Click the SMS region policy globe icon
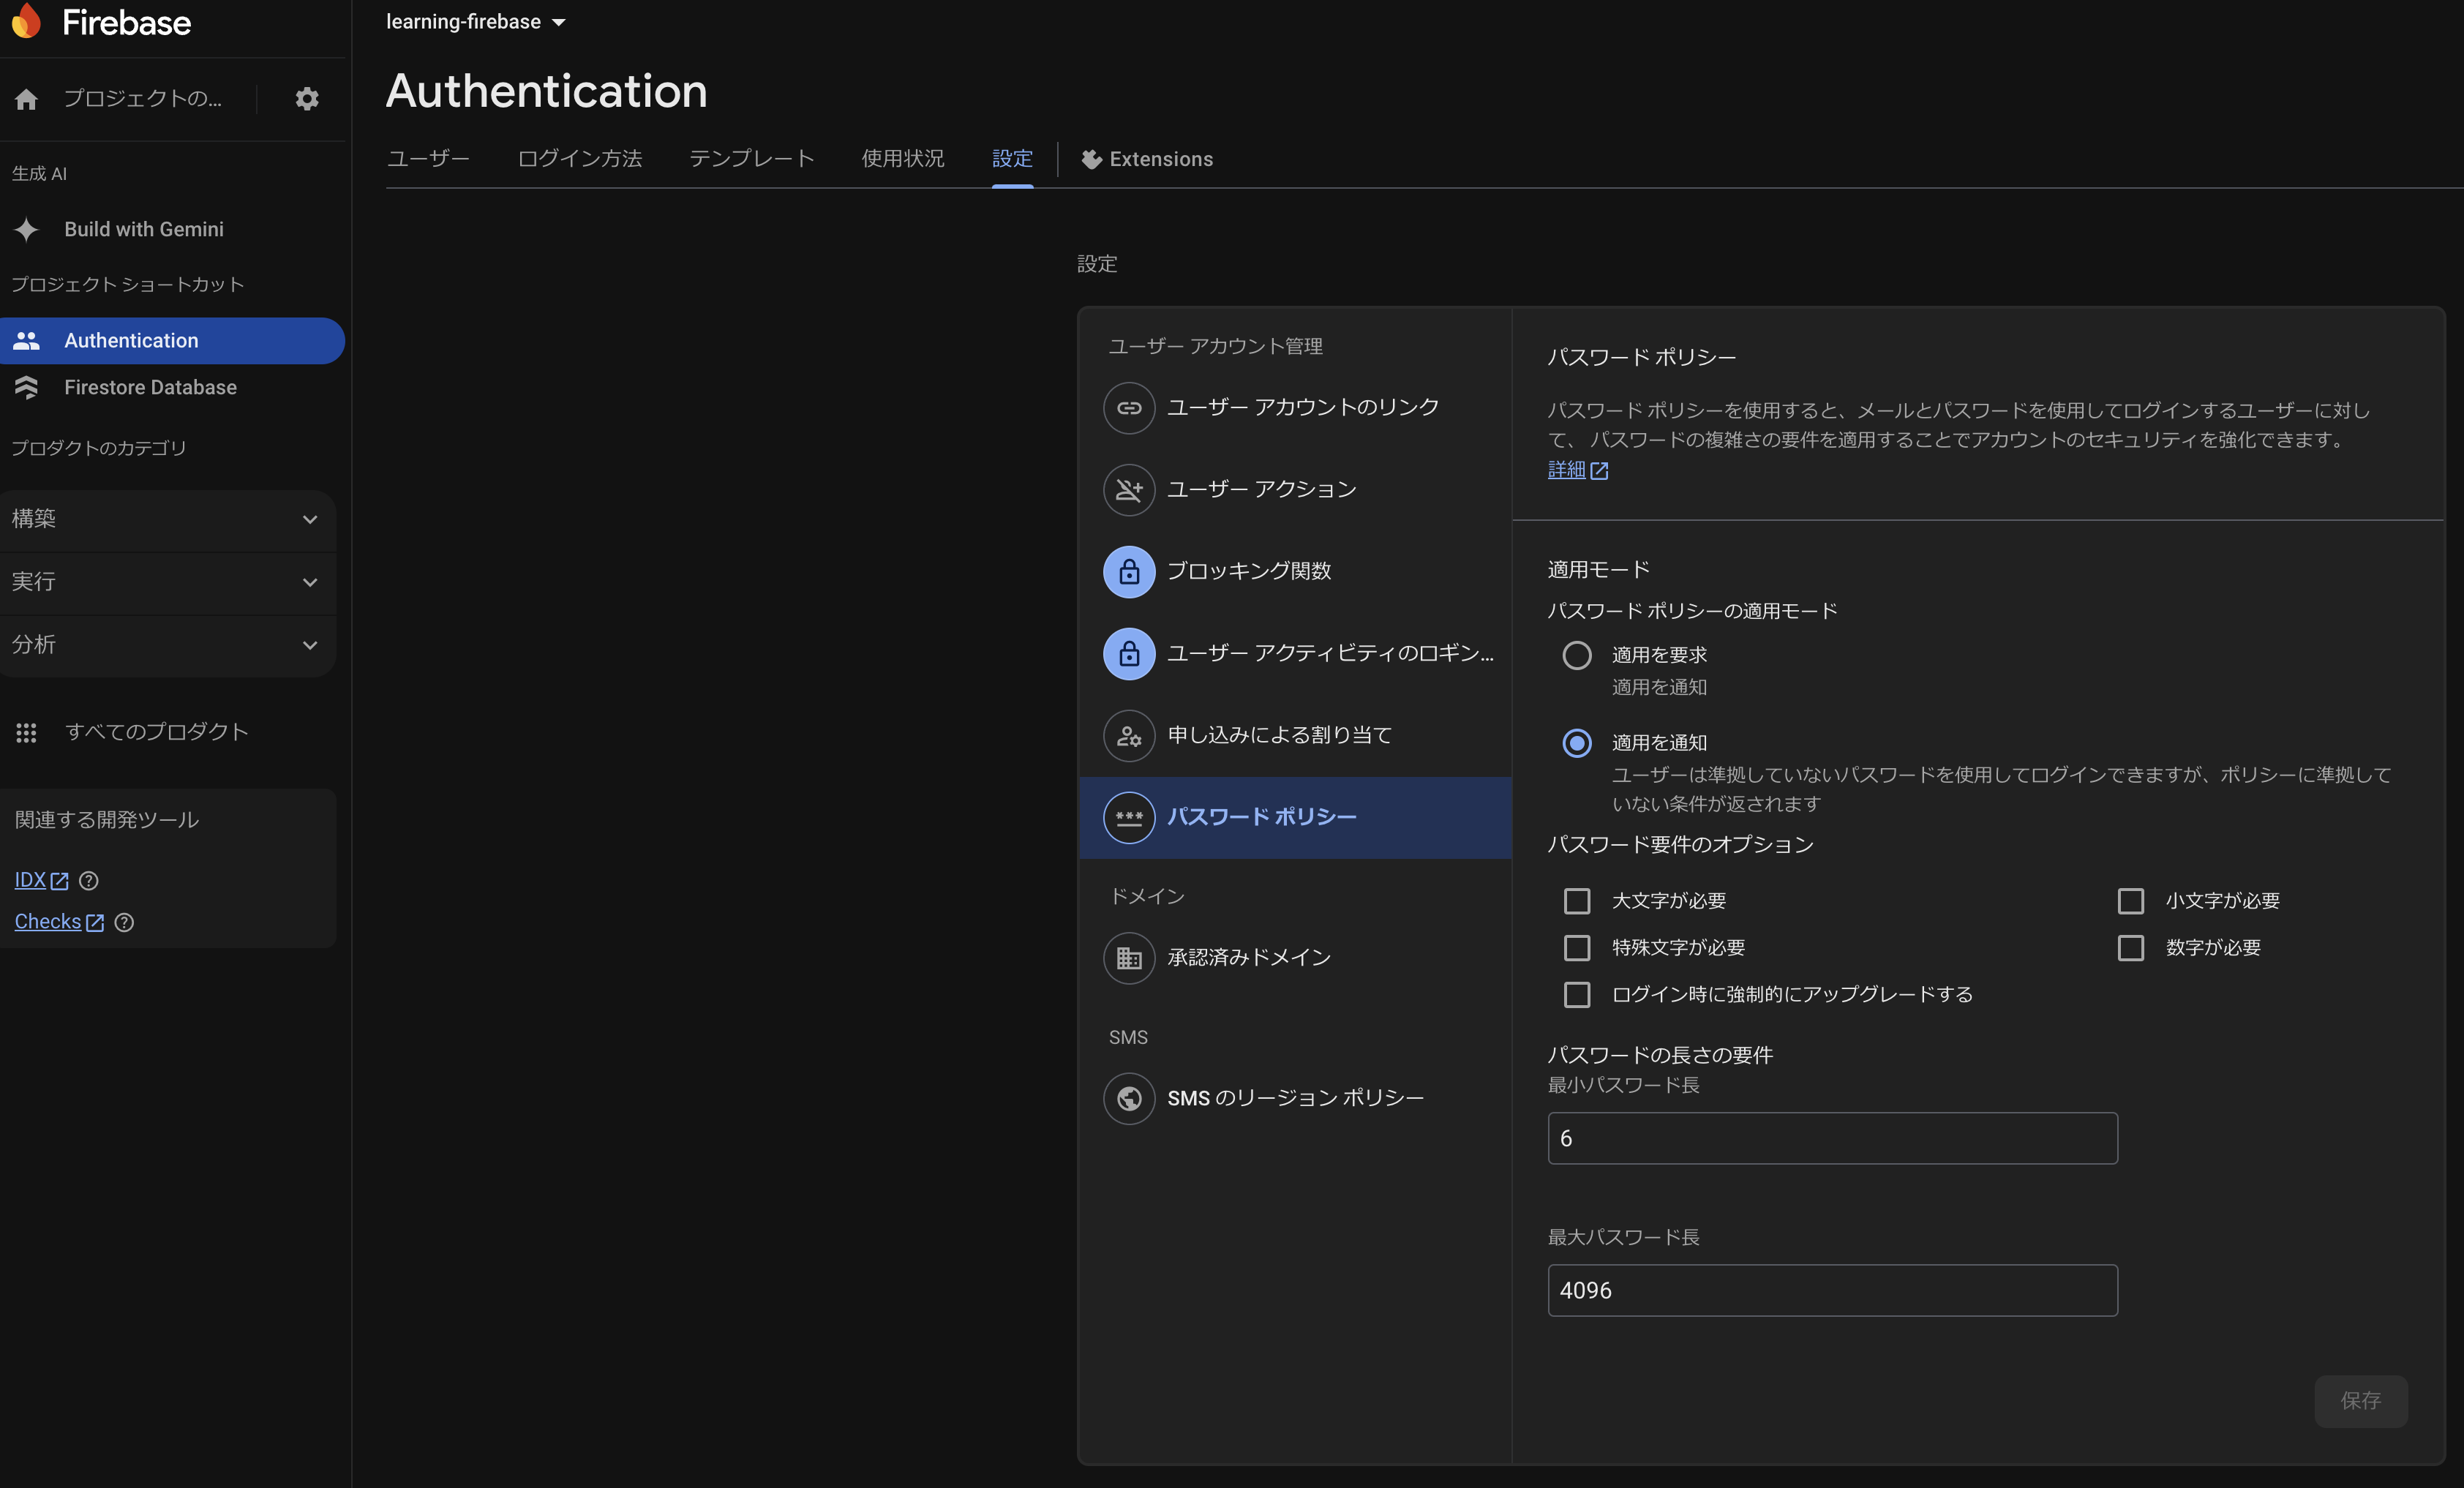The width and height of the screenshot is (2464, 1488). point(1129,1098)
